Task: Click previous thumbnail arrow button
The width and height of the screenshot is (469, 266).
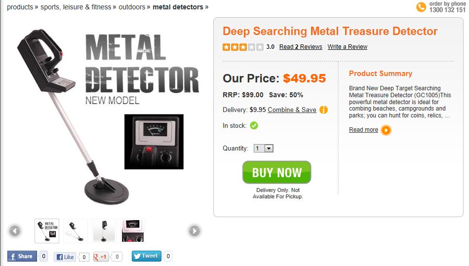Action: pyautogui.click(x=15, y=230)
